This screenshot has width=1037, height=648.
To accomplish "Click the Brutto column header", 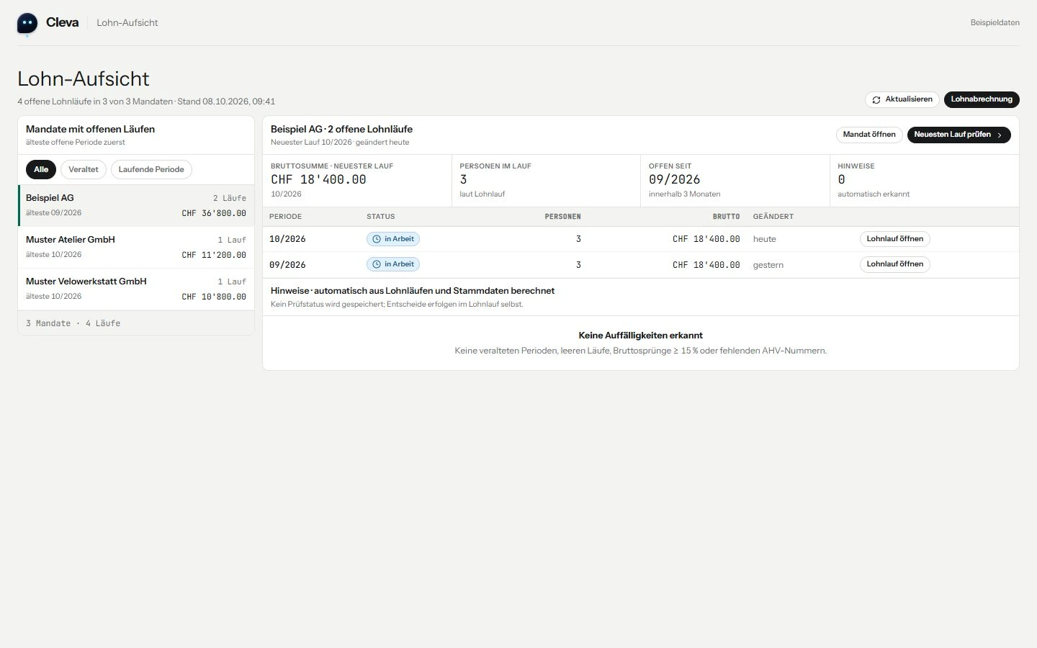I will click(726, 217).
